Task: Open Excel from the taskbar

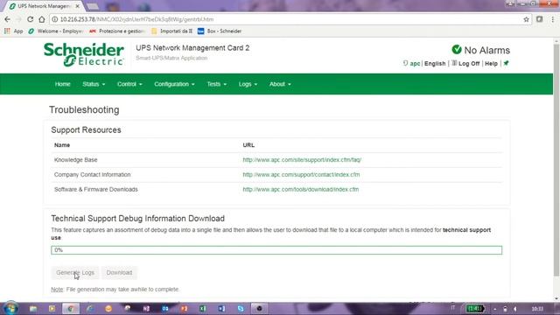Action: [x=203, y=308]
